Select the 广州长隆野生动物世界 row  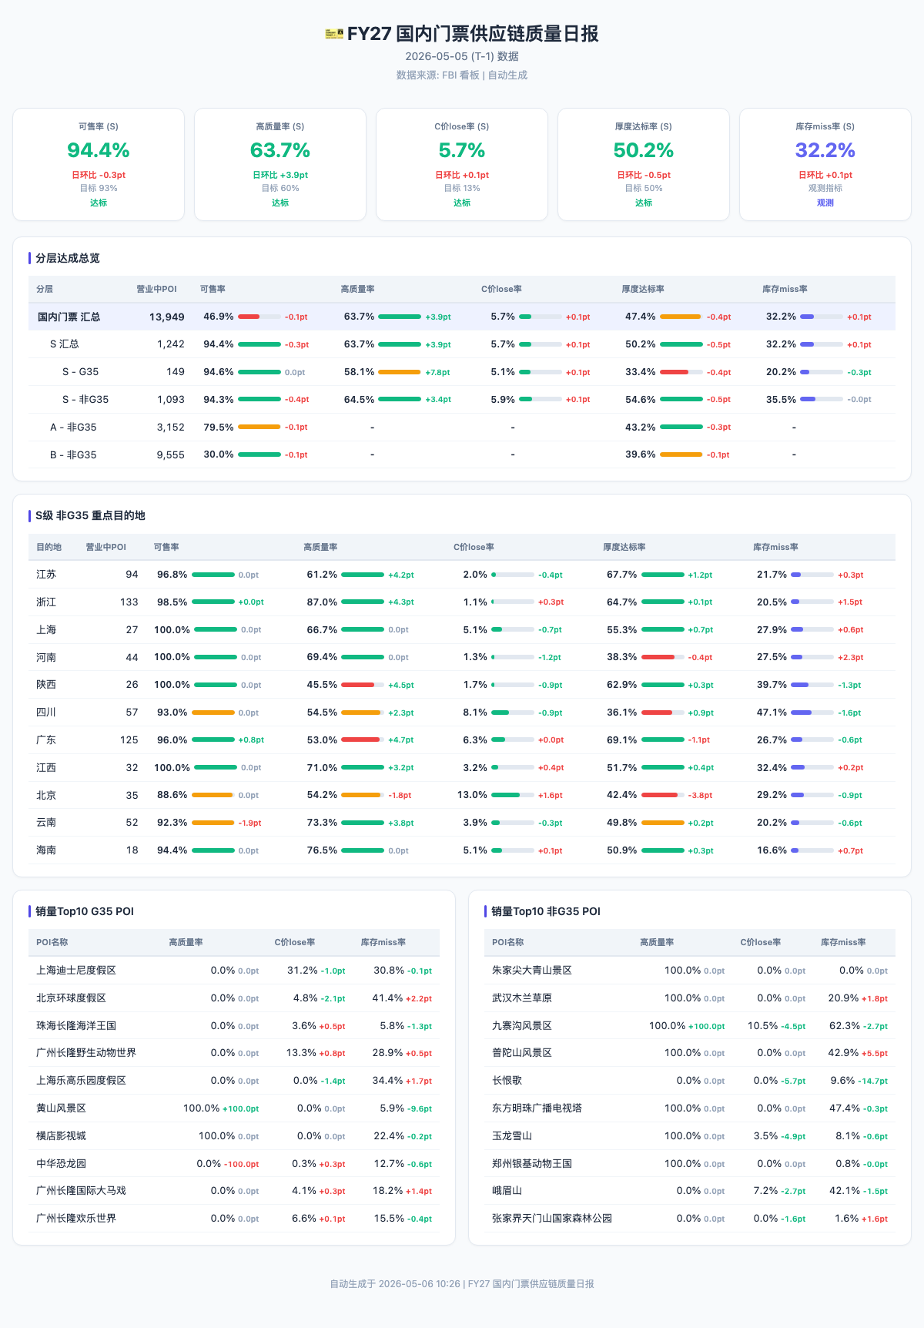[234, 1053]
